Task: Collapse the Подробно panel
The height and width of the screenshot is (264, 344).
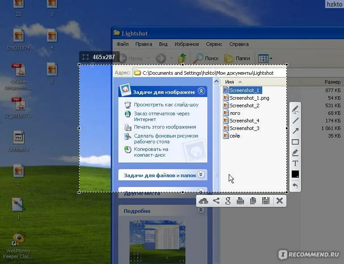Action: (201, 210)
